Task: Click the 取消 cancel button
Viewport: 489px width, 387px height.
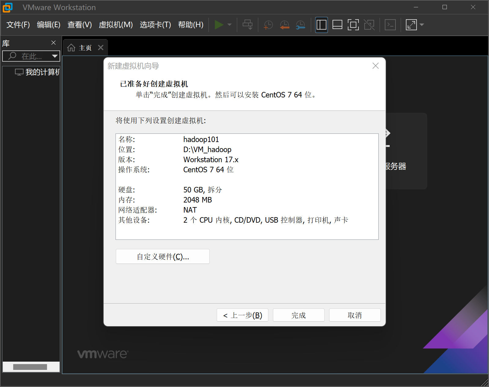Action: click(355, 315)
